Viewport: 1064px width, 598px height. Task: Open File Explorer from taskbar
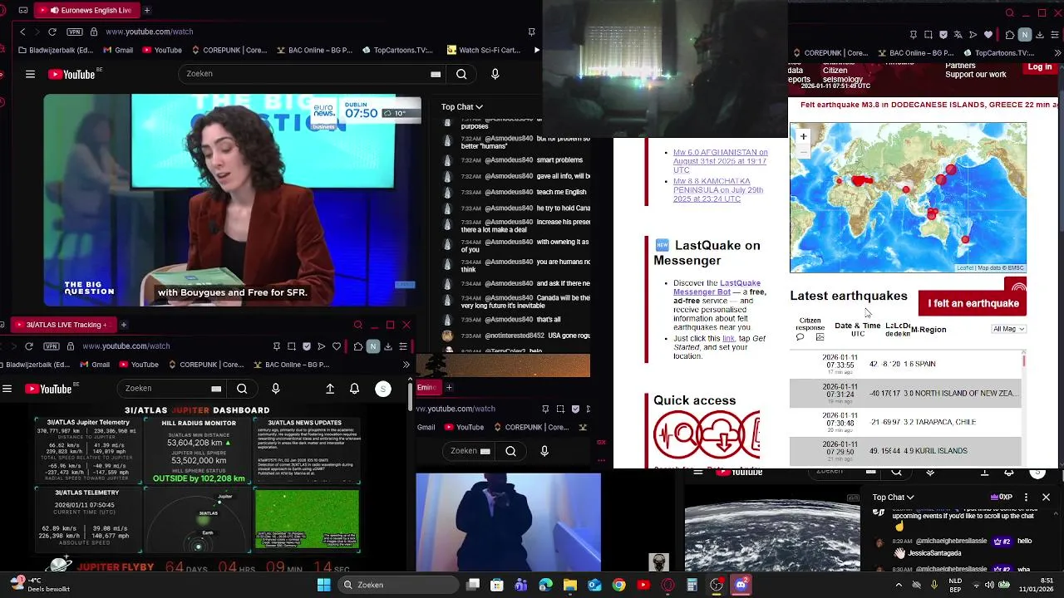(569, 585)
